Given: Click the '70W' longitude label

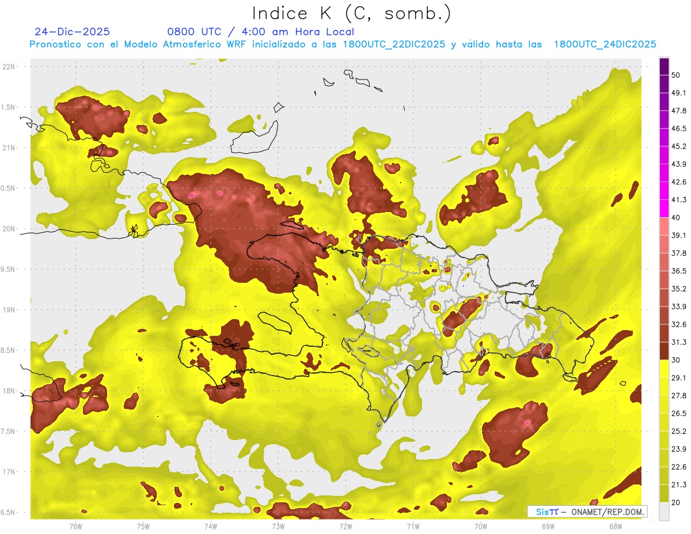Looking at the screenshot, I should tap(481, 527).
